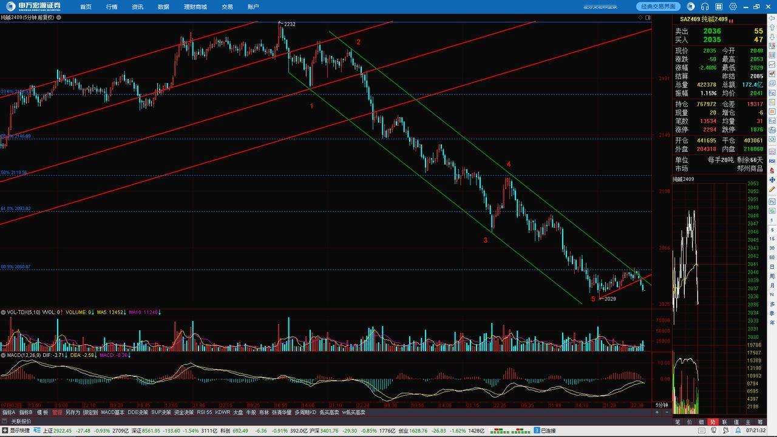777x437 pixels.
Task: Apply the KDWR template
Action: point(223,412)
